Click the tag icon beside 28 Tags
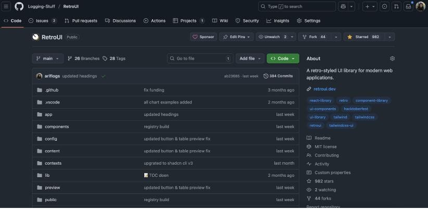Image resolution: width=428 pixels, height=209 pixels. pos(105,59)
